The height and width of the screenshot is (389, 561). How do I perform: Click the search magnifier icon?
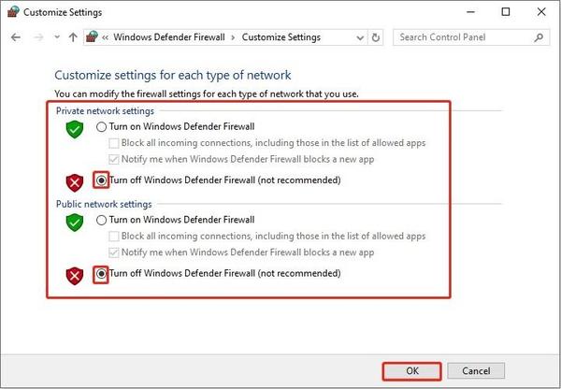click(x=539, y=37)
